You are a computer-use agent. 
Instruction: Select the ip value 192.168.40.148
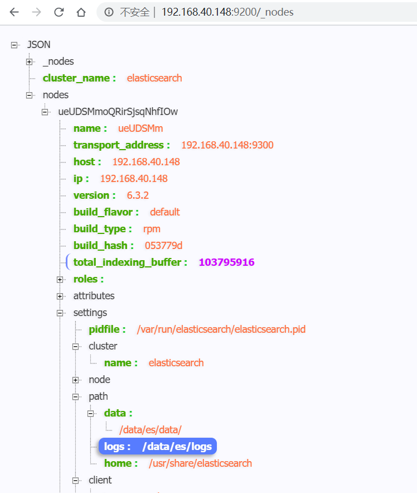[x=134, y=179]
